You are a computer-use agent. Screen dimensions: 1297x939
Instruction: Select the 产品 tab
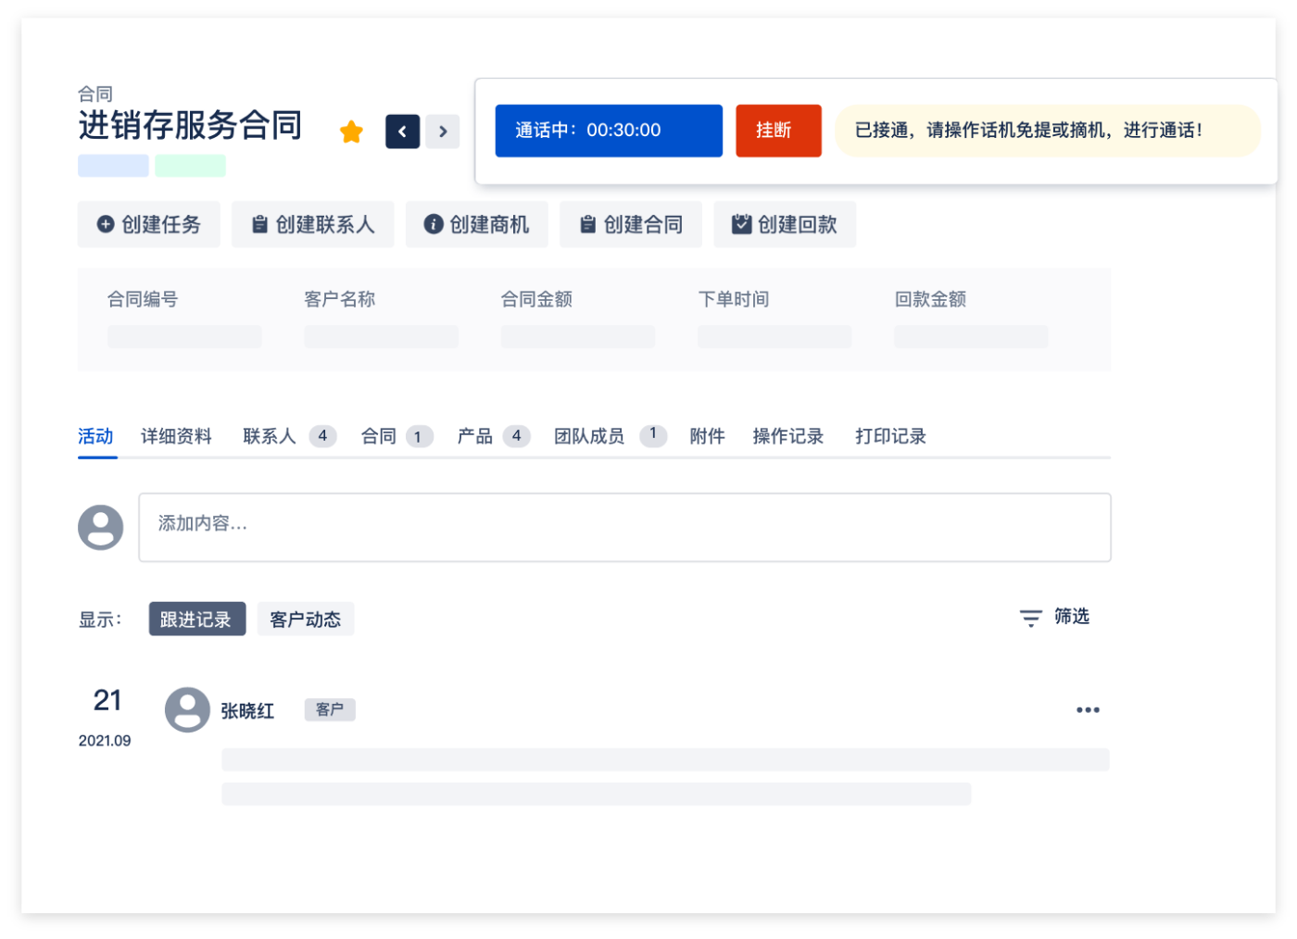coord(475,436)
